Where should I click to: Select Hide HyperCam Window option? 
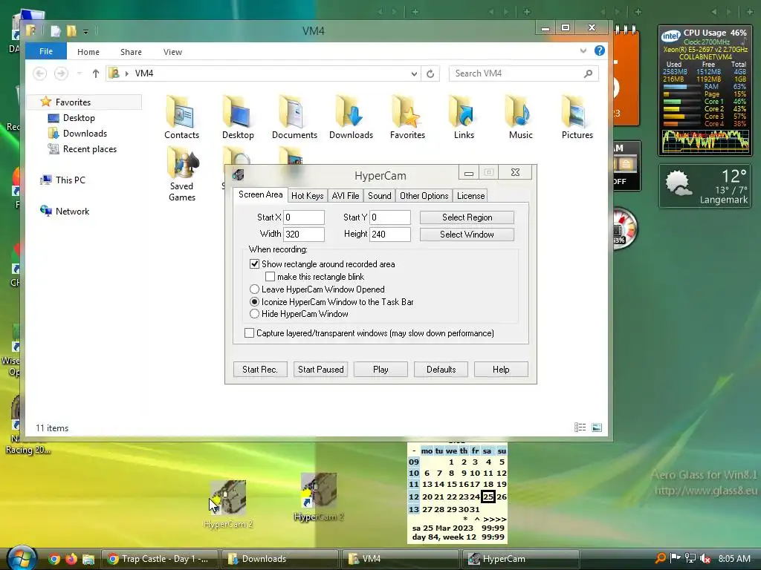254,314
